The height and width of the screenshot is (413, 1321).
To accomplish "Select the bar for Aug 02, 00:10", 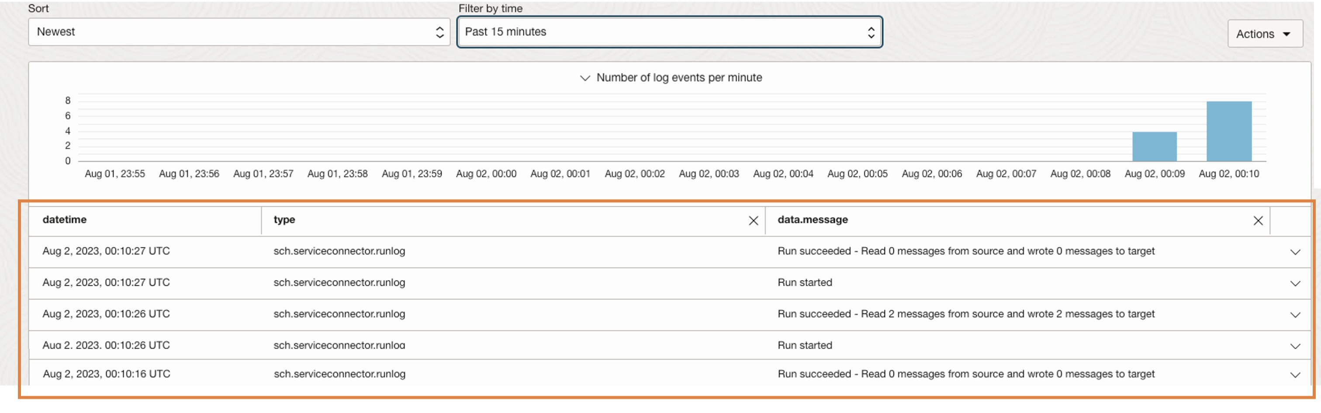I will click(x=1228, y=131).
